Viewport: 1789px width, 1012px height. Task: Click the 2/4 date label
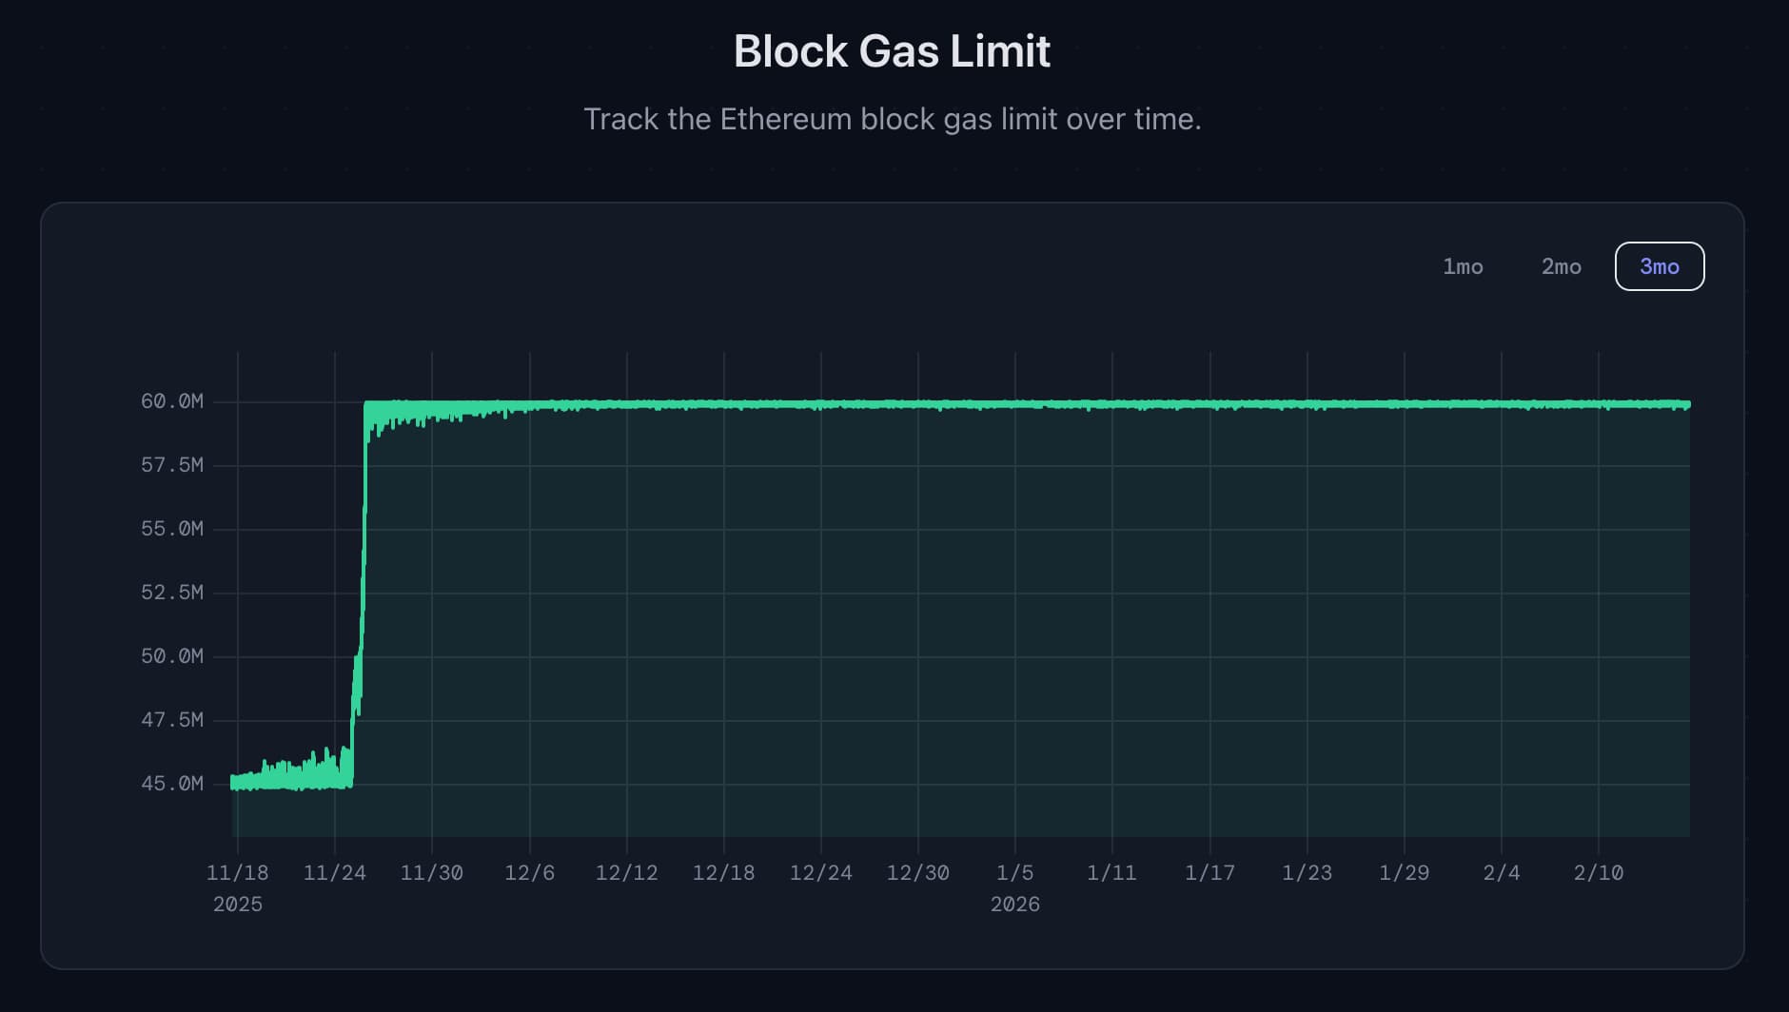(1501, 872)
